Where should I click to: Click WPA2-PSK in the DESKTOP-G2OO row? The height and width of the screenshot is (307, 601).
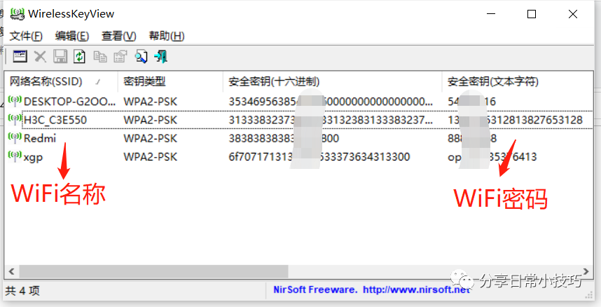[x=150, y=102]
